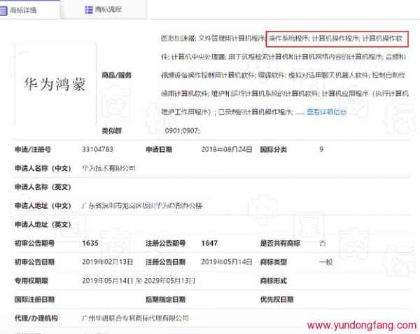
Task: Click the 申请人名称（英文）label
Action: (x=43, y=187)
